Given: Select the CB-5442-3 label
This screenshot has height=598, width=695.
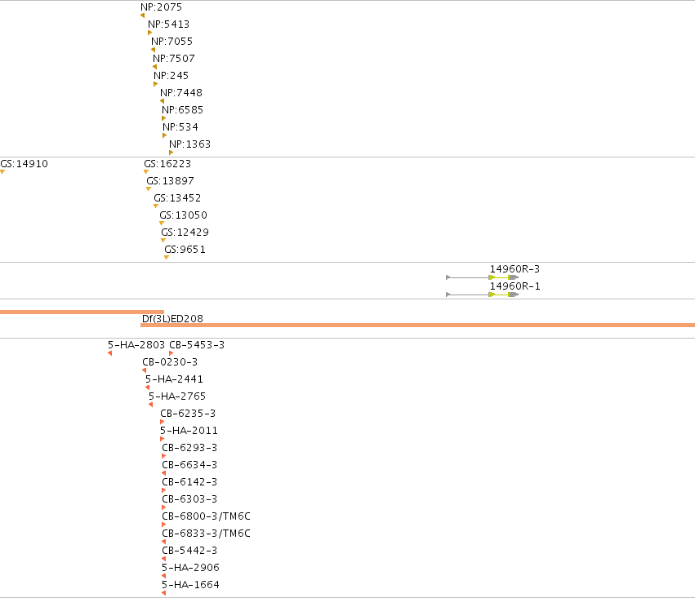Looking at the screenshot, I should point(189,551).
